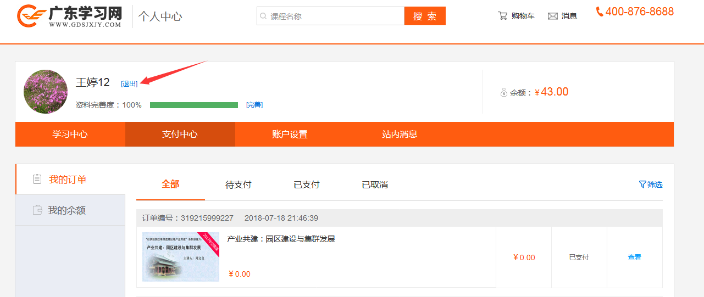The height and width of the screenshot is (297, 704).
Task: Switch to 学习中心 navigation tab
Action: tap(70, 135)
